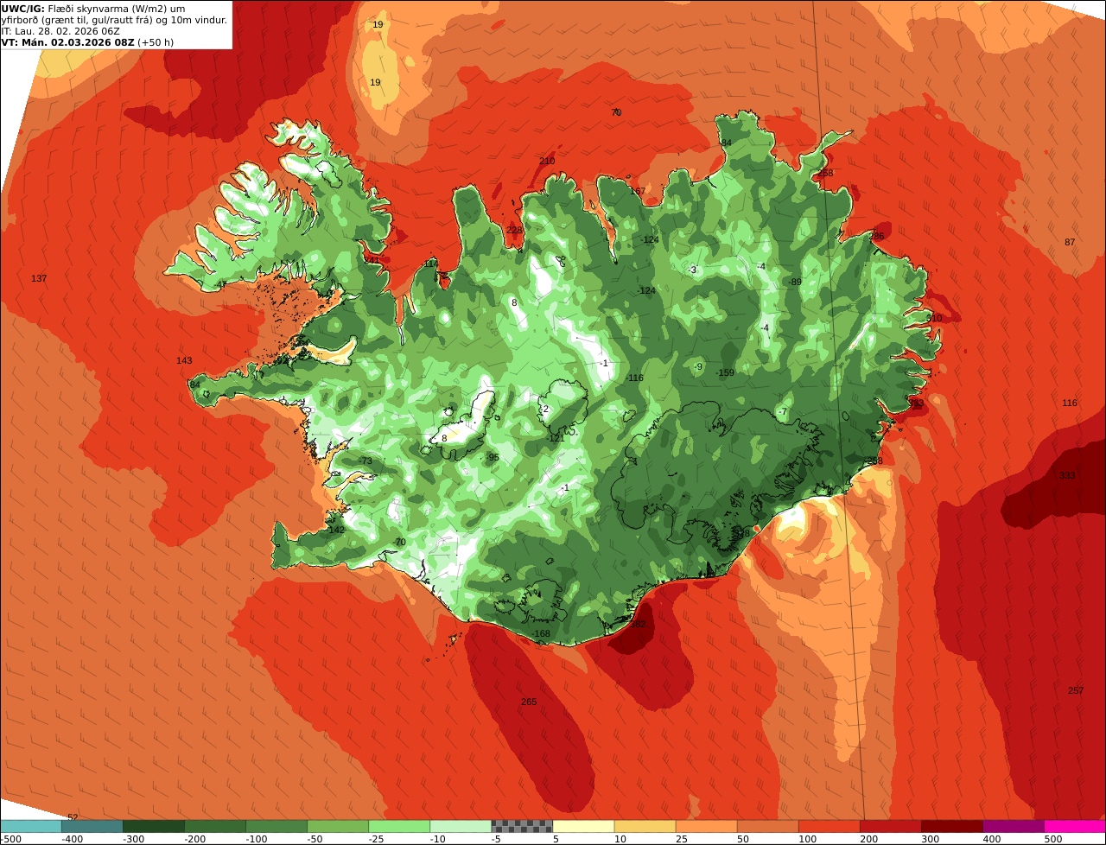
Task: Click the darkest green swatch between -300 and -200
Action: (x=154, y=826)
